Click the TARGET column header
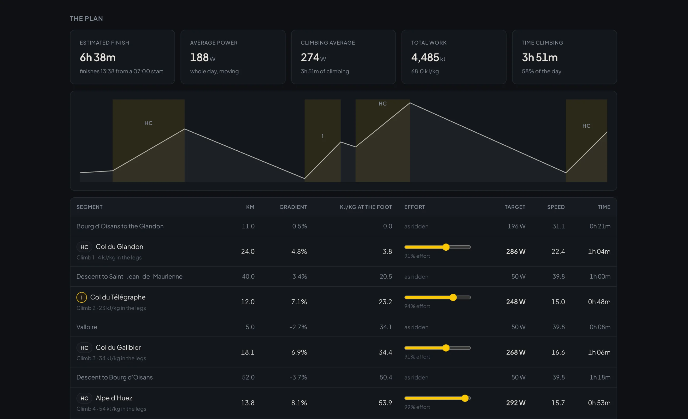This screenshot has height=419, width=688. tap(515, 207)
